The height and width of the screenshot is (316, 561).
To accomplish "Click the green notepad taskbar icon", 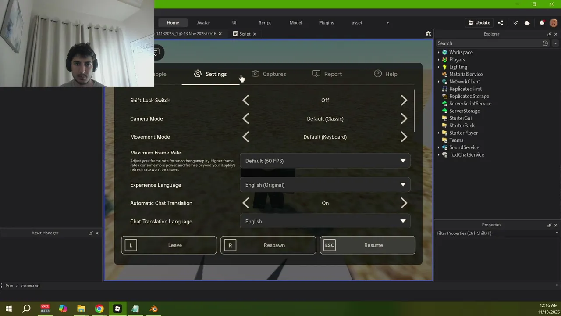I will click(135, 309).
